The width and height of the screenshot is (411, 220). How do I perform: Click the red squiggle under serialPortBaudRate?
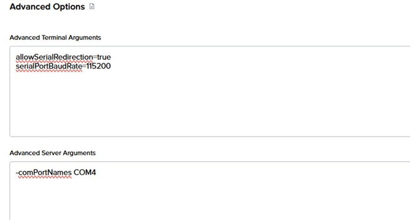[48, 71]
